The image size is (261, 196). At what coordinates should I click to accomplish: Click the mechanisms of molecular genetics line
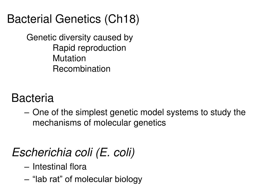(99, 123)
